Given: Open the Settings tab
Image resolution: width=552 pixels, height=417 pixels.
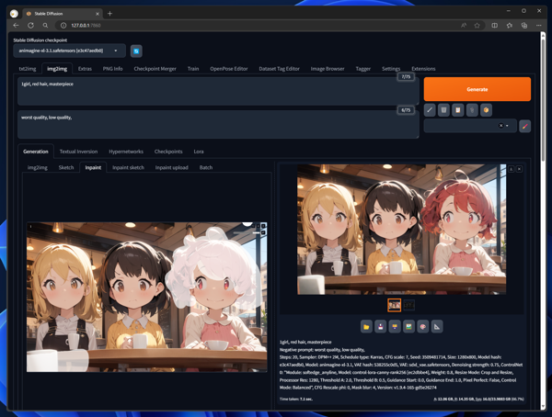Looking at the screenshot, I should pyautogui.click(x=391, y=69).
